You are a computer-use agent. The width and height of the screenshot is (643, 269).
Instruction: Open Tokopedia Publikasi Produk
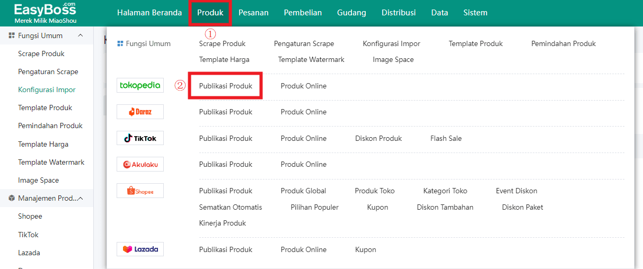226,86
